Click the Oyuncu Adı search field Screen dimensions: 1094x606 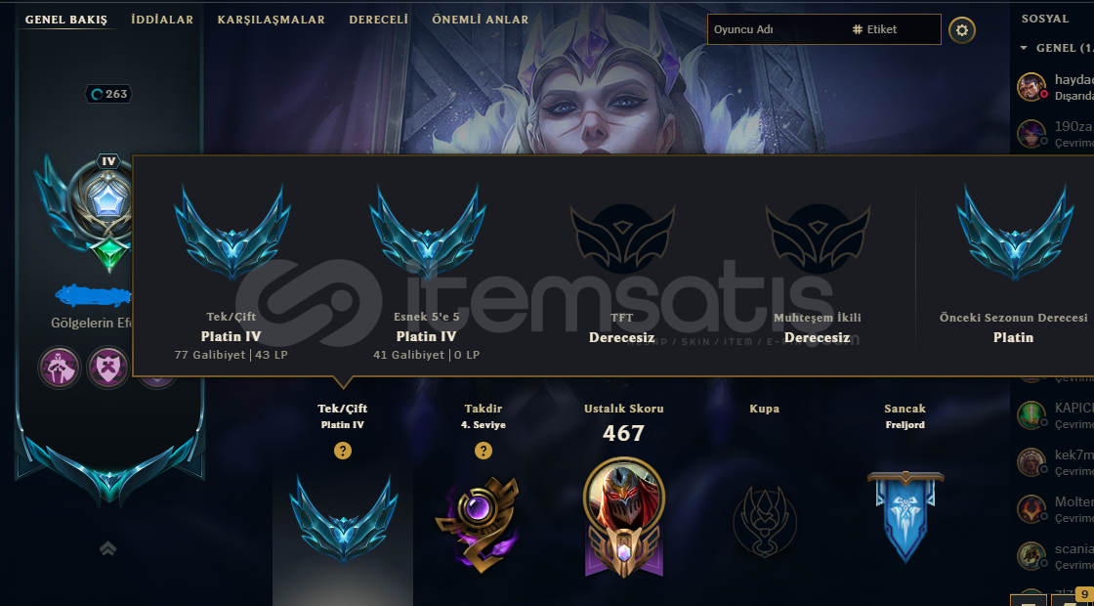[778, 30]
